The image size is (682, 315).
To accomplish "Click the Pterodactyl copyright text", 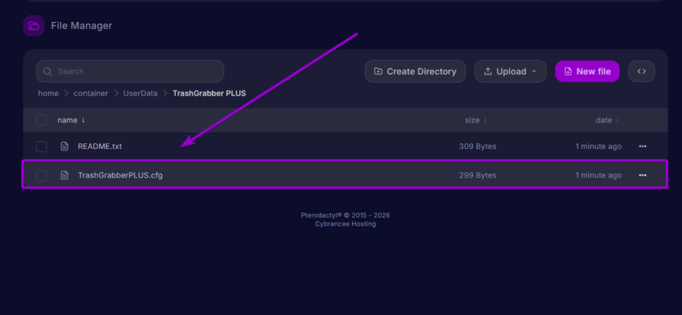I will [346, 215].
